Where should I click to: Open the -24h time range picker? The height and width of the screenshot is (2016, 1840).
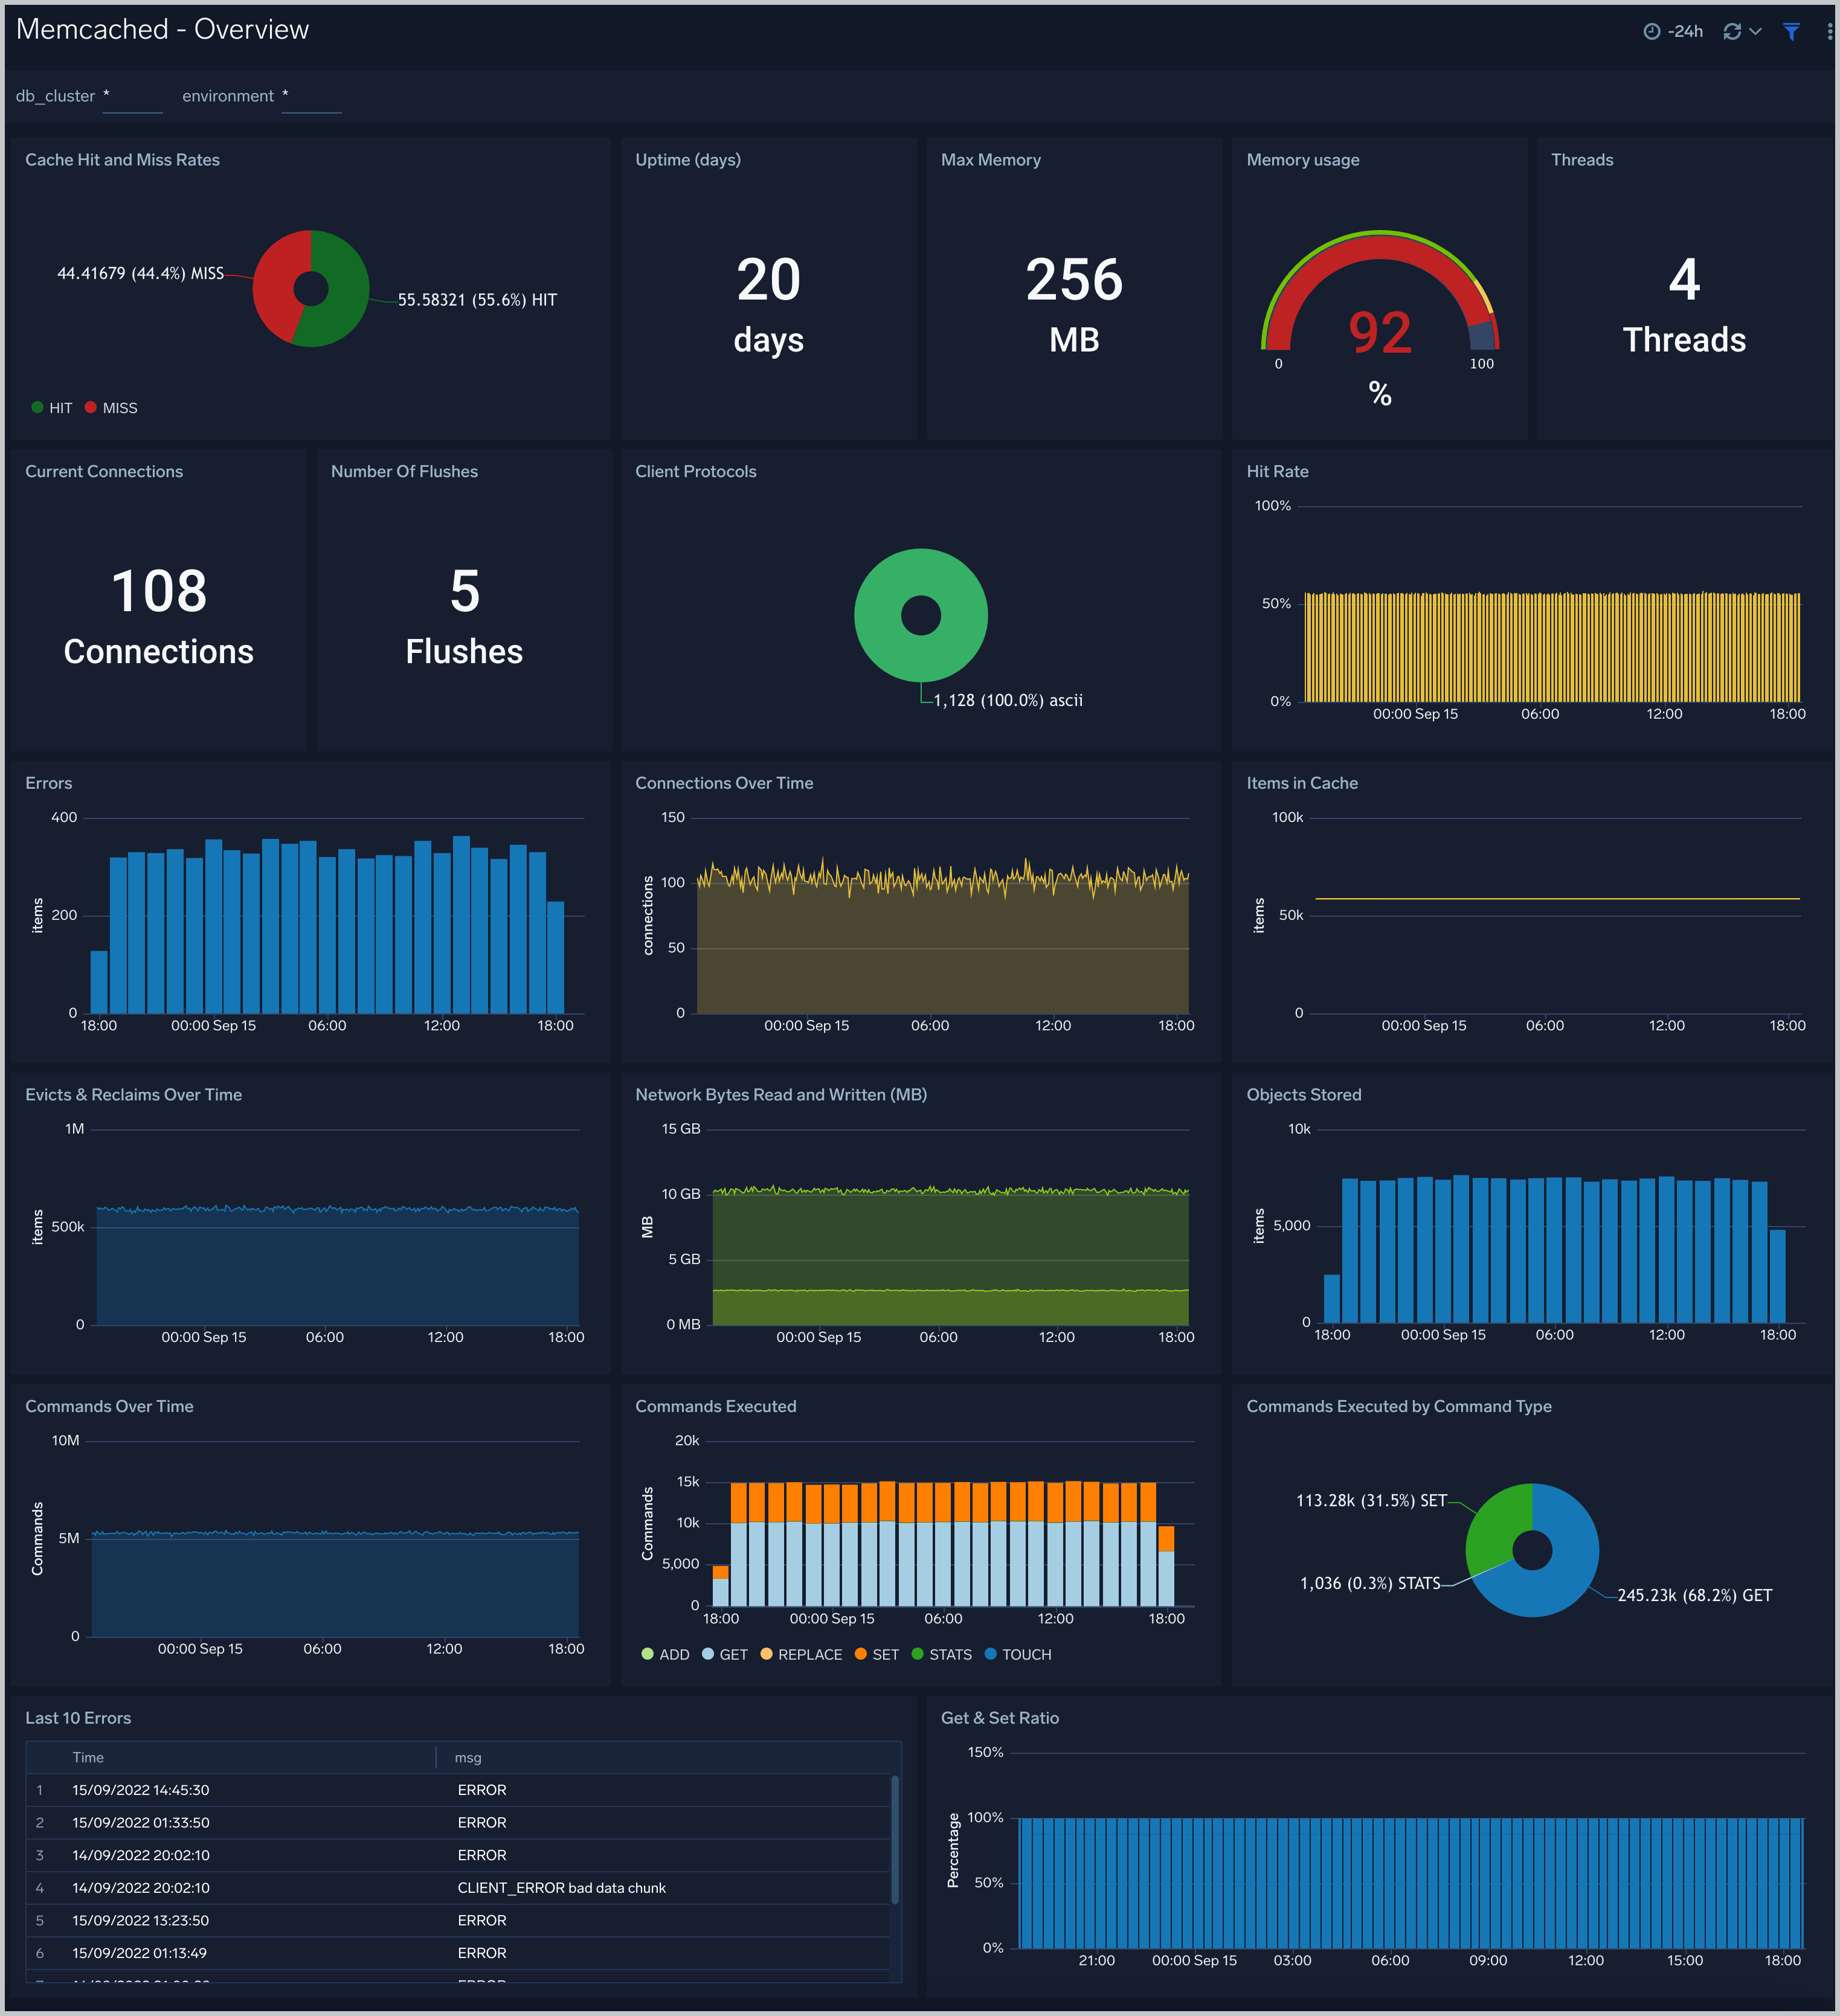1673,31
